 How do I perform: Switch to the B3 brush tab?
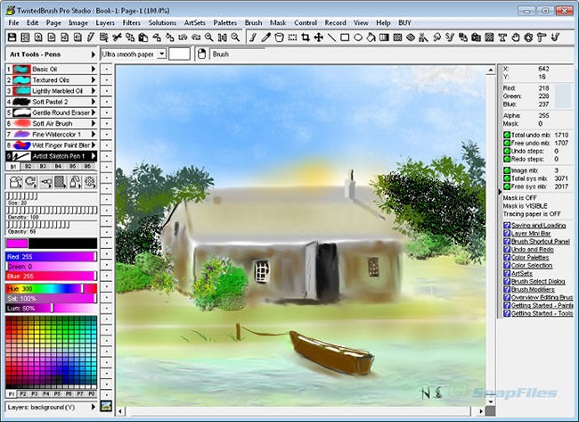[x=43, y=167]
